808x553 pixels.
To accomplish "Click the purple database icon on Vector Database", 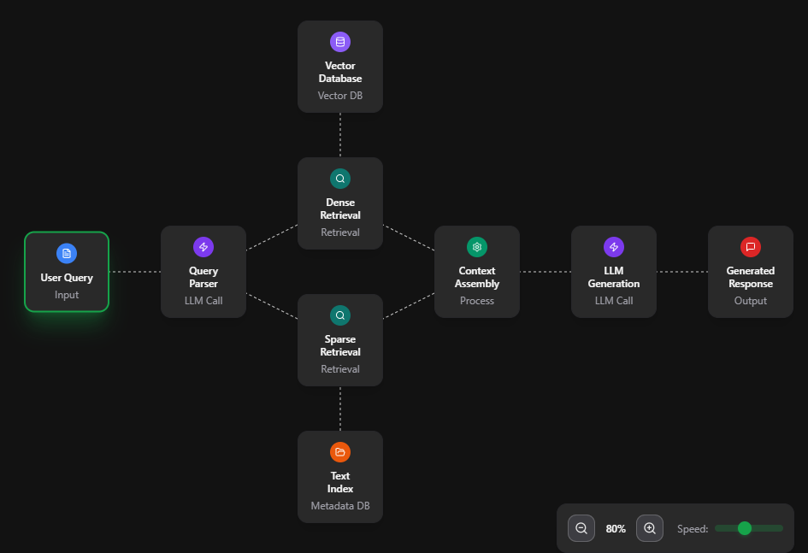I will [340, 42].
